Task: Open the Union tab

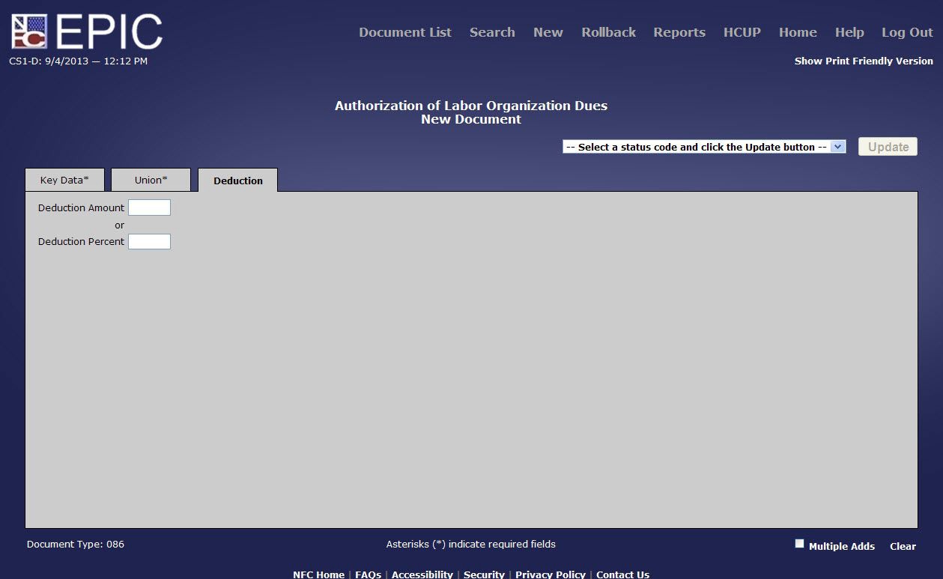Action: [x=151, y=180]
